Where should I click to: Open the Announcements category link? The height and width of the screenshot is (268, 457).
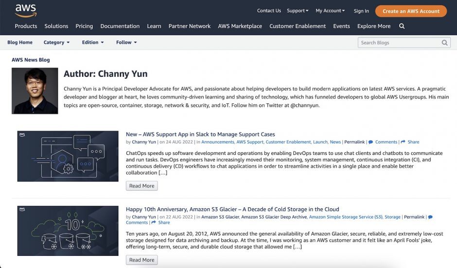[x=217, y=142]
